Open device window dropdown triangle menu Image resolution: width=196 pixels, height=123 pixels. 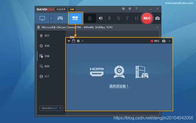[x=69, y=41]
